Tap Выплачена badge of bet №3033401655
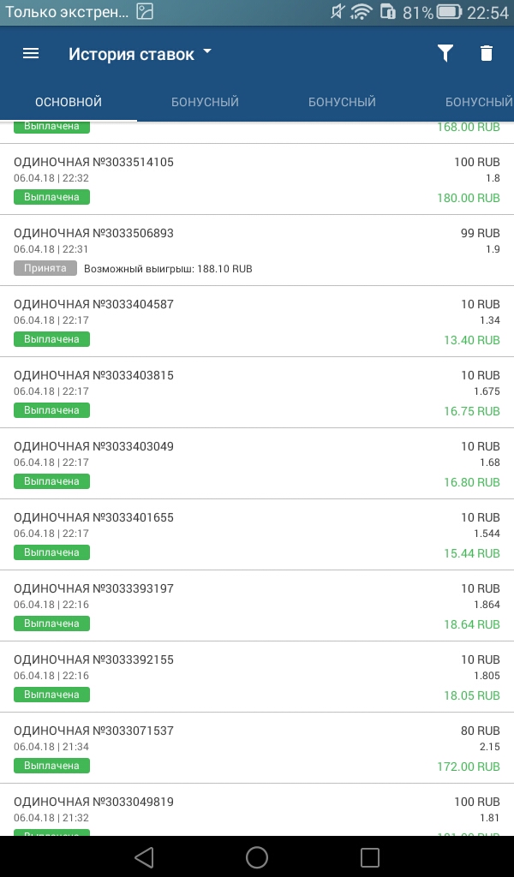 (x=51, y=552)
